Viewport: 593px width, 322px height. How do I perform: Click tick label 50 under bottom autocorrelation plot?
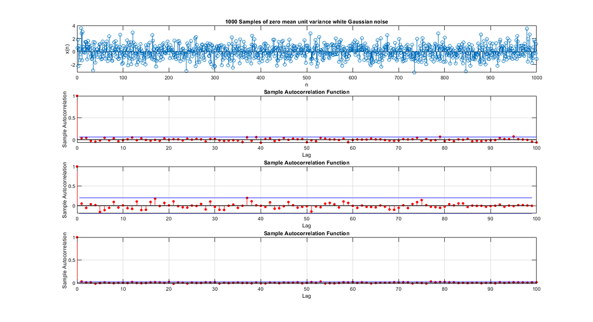pos(306,290)
